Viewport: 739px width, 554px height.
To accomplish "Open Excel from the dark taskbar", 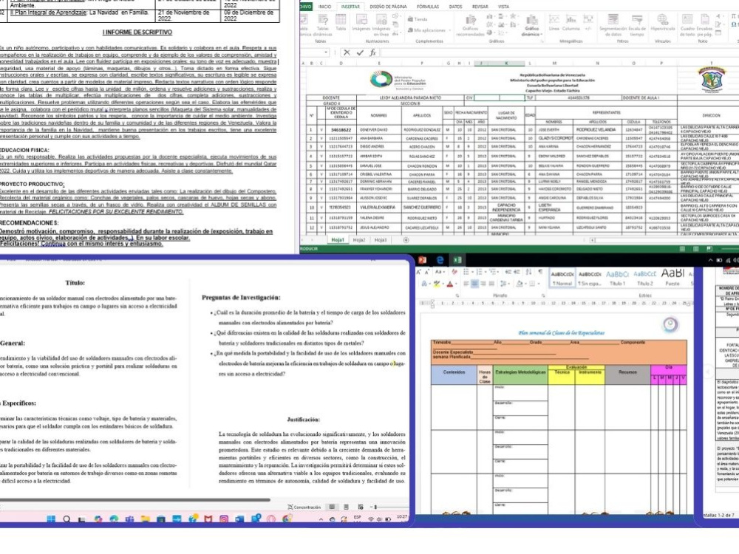I will (457, 260).
